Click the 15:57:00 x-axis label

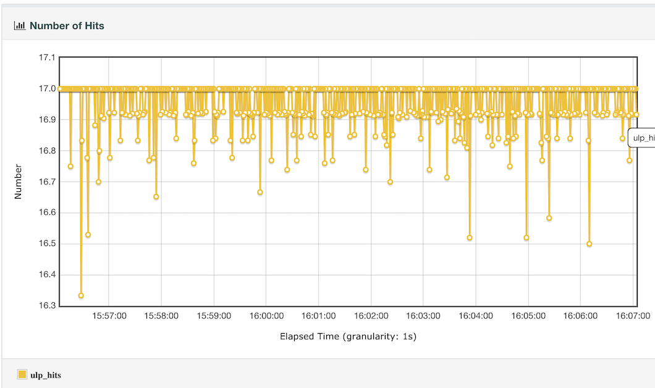click(109, 316)
